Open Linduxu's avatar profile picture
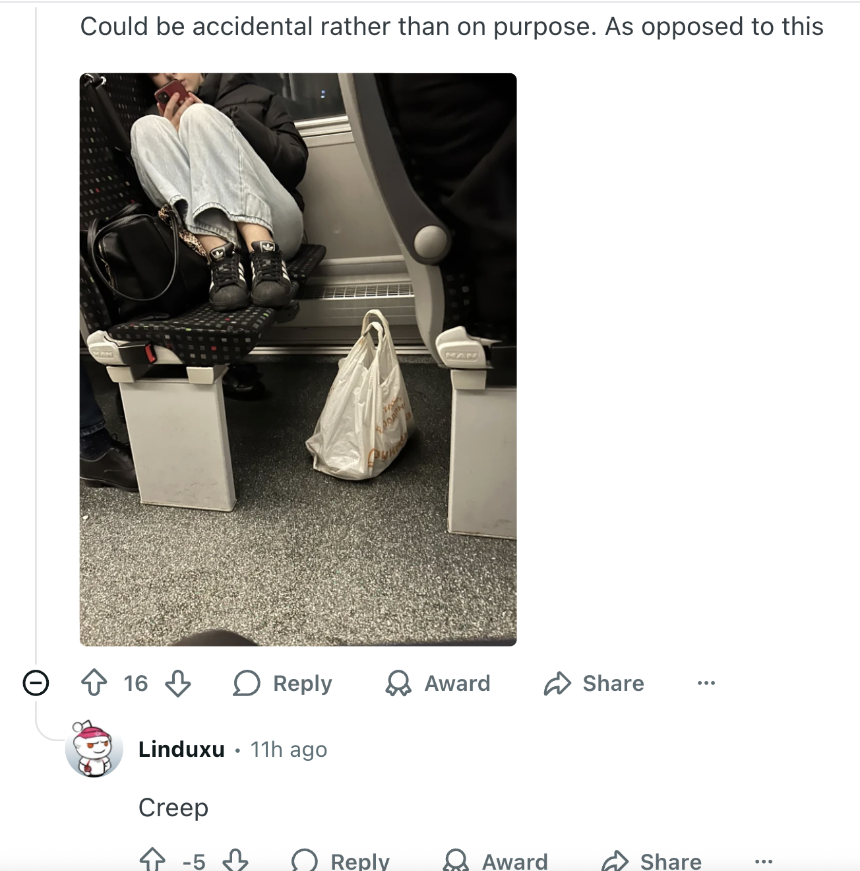 (94, 749)
